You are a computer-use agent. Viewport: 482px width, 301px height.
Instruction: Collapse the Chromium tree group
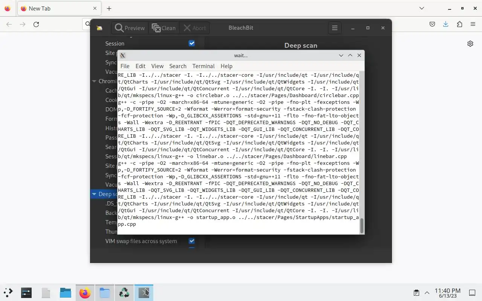coord(94,81)
